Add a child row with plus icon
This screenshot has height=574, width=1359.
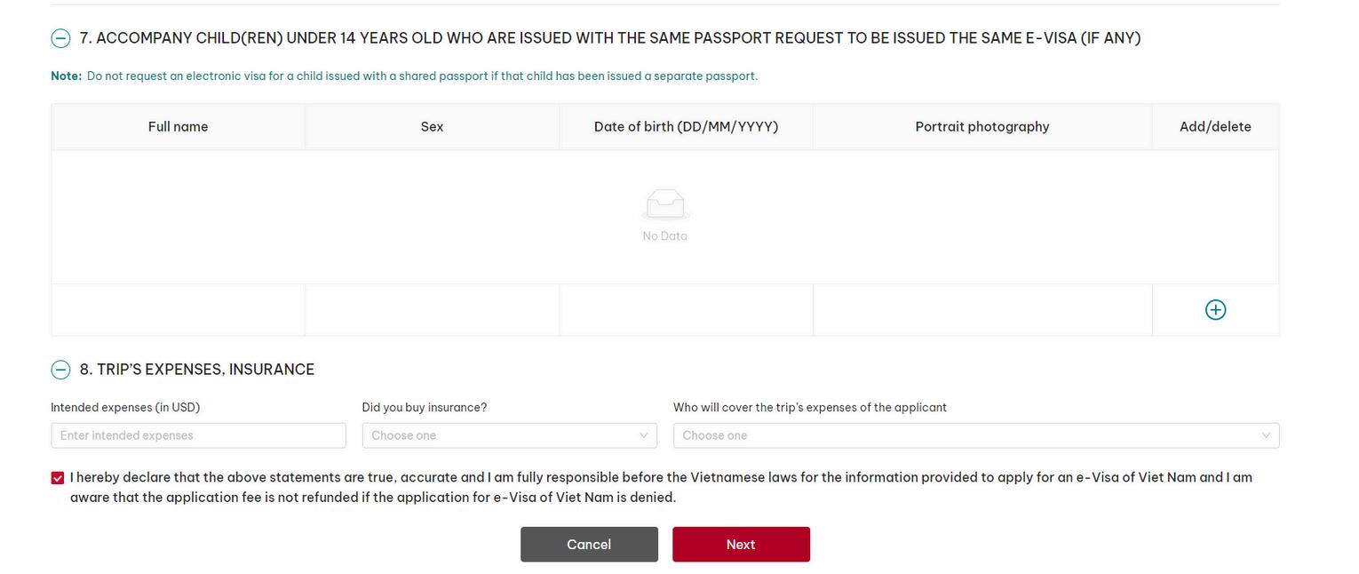coord(1215,309)
